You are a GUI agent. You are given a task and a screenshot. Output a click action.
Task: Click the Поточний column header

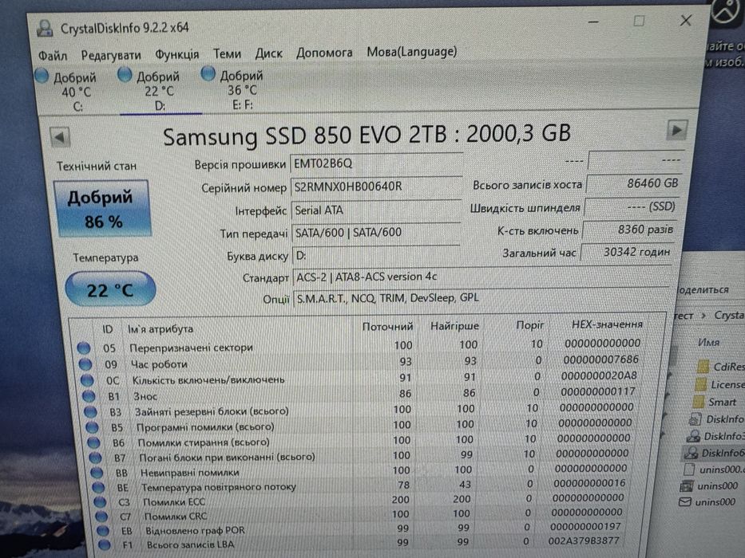(387, 327)
